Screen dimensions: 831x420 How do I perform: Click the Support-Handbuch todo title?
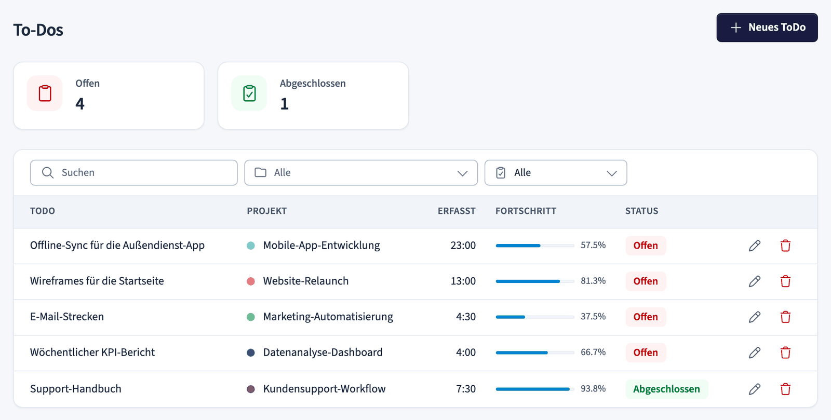click(76, 389)
